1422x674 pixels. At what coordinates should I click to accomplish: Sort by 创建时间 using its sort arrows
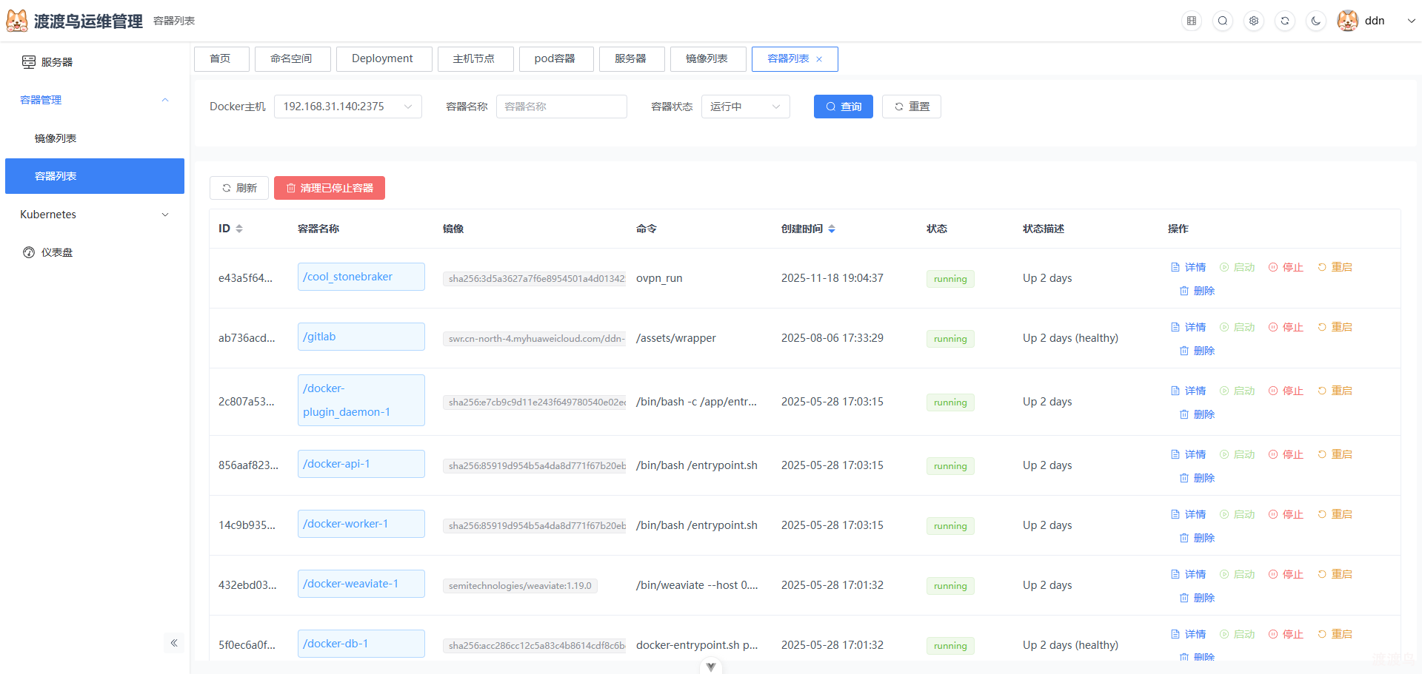click(831, 229)
